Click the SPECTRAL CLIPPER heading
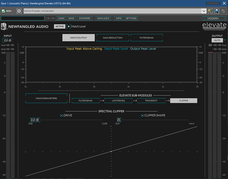 [111, 111]
